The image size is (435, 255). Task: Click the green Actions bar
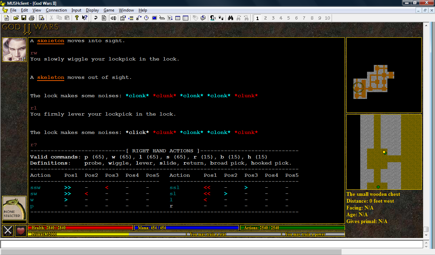(x=293, y=228)
